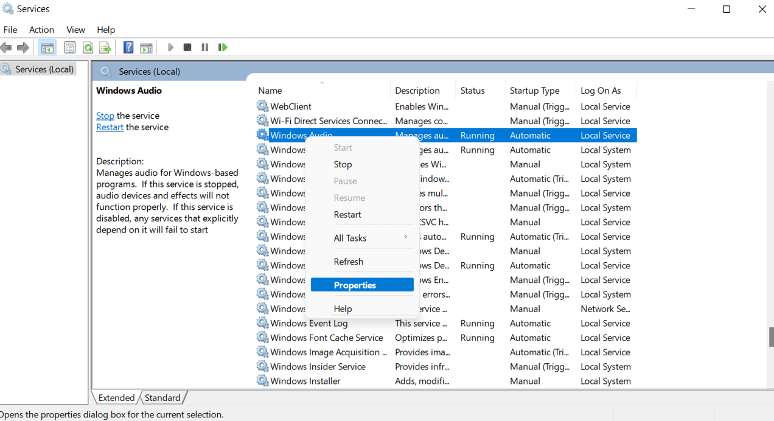The image size is (774, 421).
Task: Click Services (Local) header gear icon
Action: pyautogui.click(x=106, y=72)
